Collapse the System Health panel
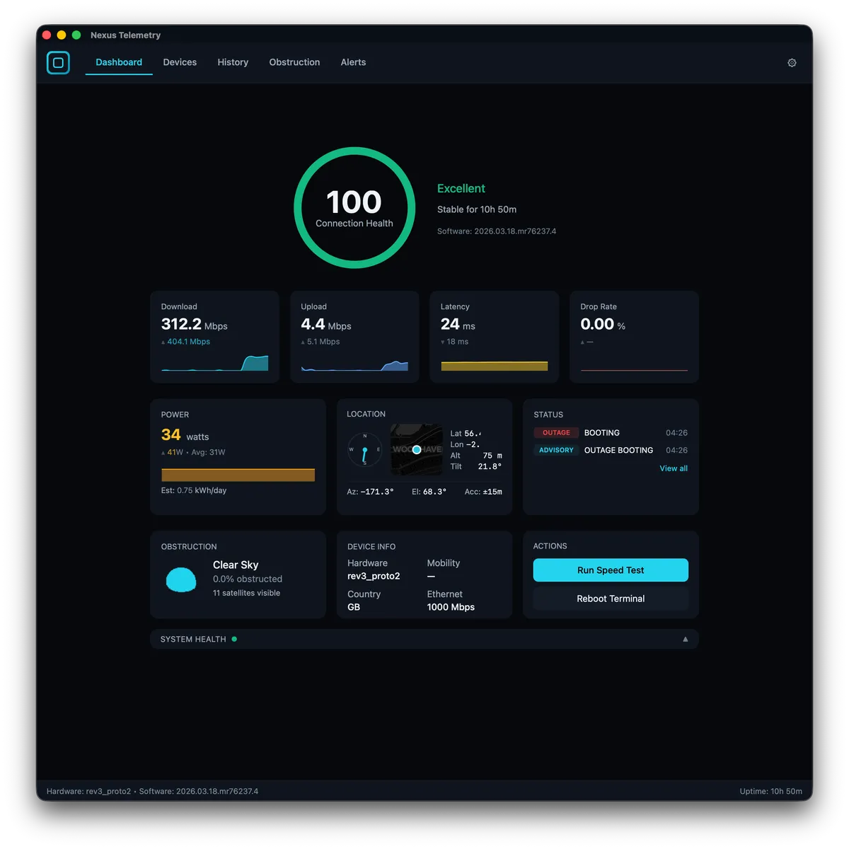Image resolution: width=849 pixels, height=849 pixels. click(x=685, y=638)
